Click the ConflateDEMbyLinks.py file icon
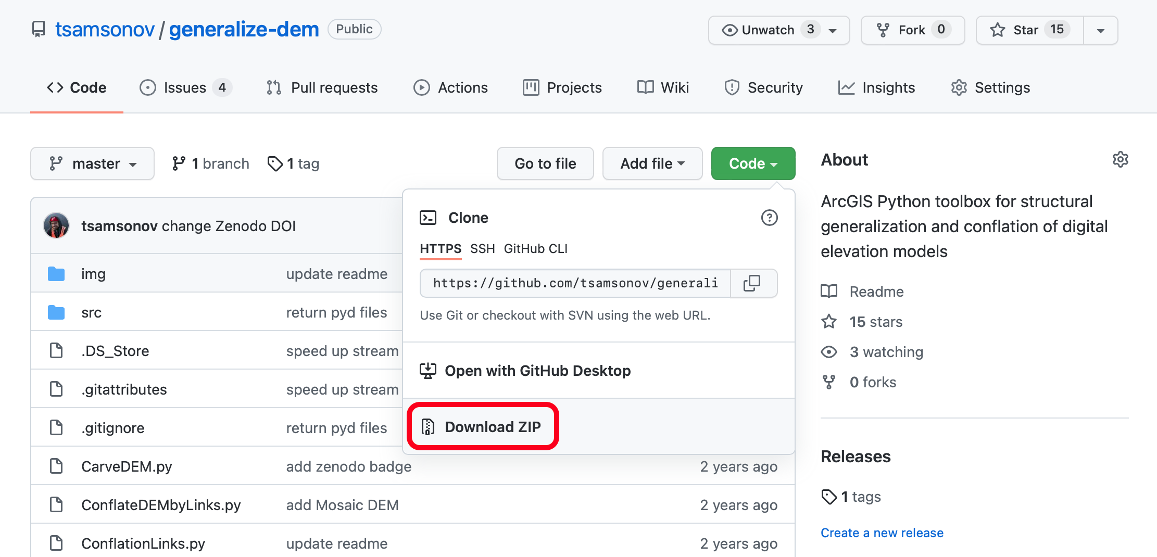Image resolution: width=1157 pixels, height=557 pixels. click(x=56, y=505)
